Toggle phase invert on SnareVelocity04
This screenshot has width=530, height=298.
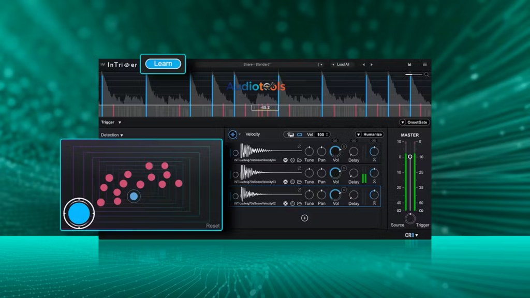(299, 145)
